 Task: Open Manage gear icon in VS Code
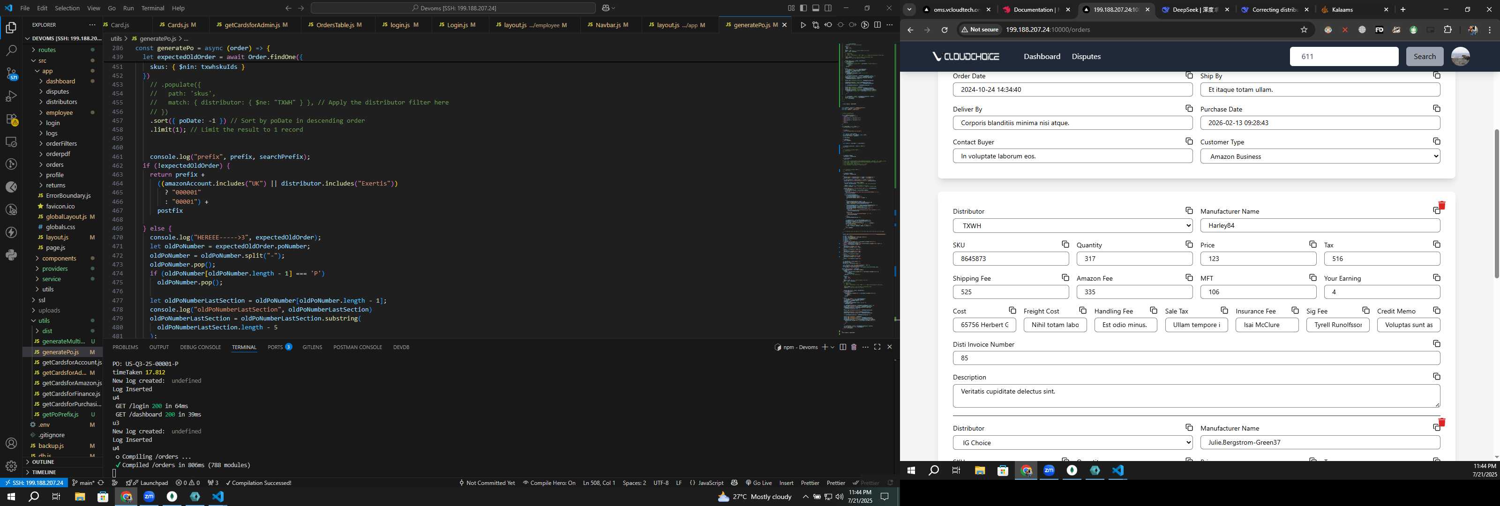coord(11,466)
